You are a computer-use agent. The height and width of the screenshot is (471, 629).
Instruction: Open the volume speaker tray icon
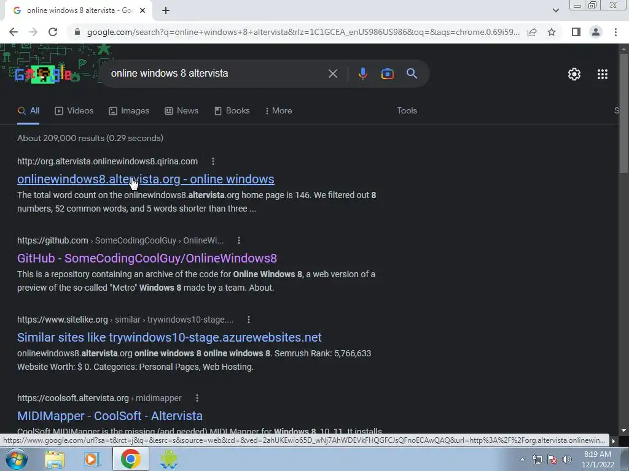567,459
